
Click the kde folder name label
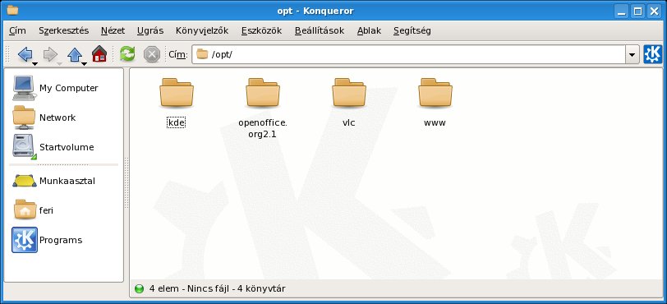[x=176, y=123]
